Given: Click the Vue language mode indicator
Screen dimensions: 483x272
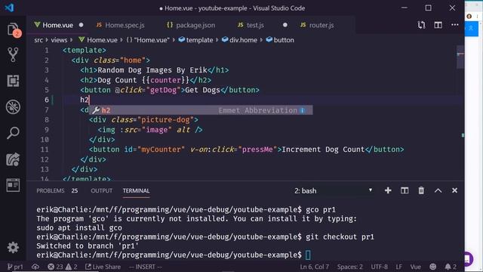Looking at the screenshot, I should (x=416, y=267).
